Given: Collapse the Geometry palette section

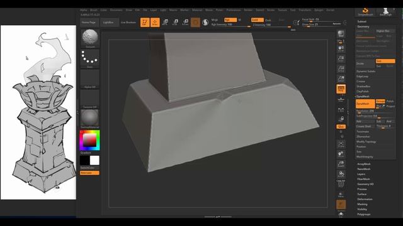Looking at the screenshot, I should (x=363, y=26).
